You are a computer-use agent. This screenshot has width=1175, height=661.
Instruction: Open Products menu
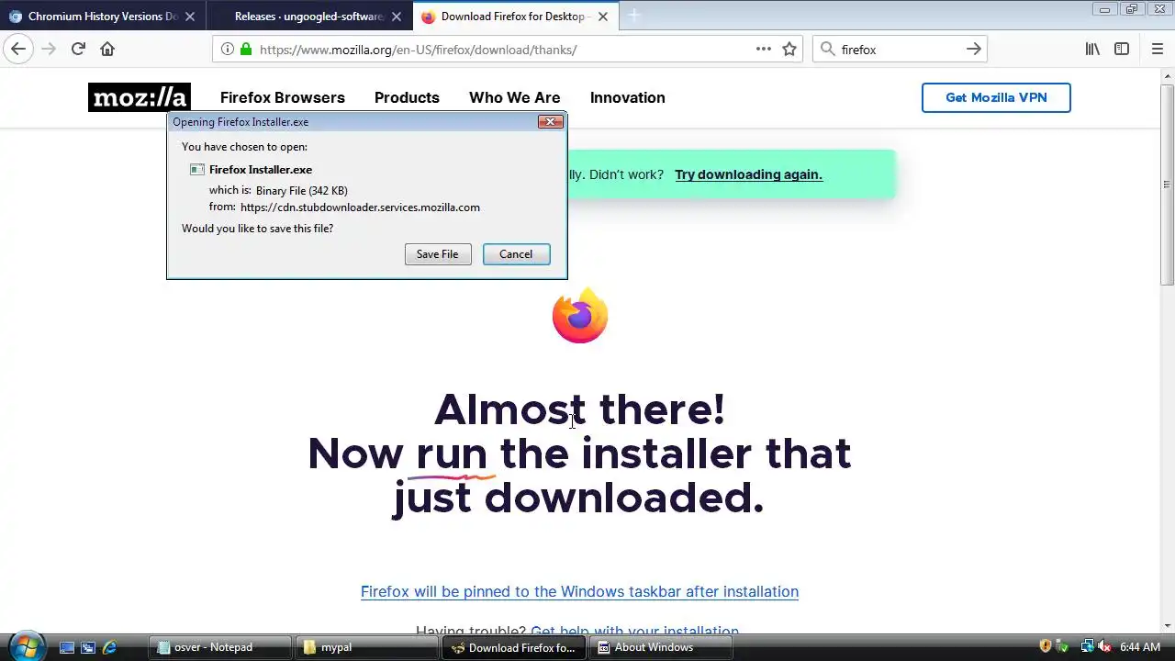407,97
